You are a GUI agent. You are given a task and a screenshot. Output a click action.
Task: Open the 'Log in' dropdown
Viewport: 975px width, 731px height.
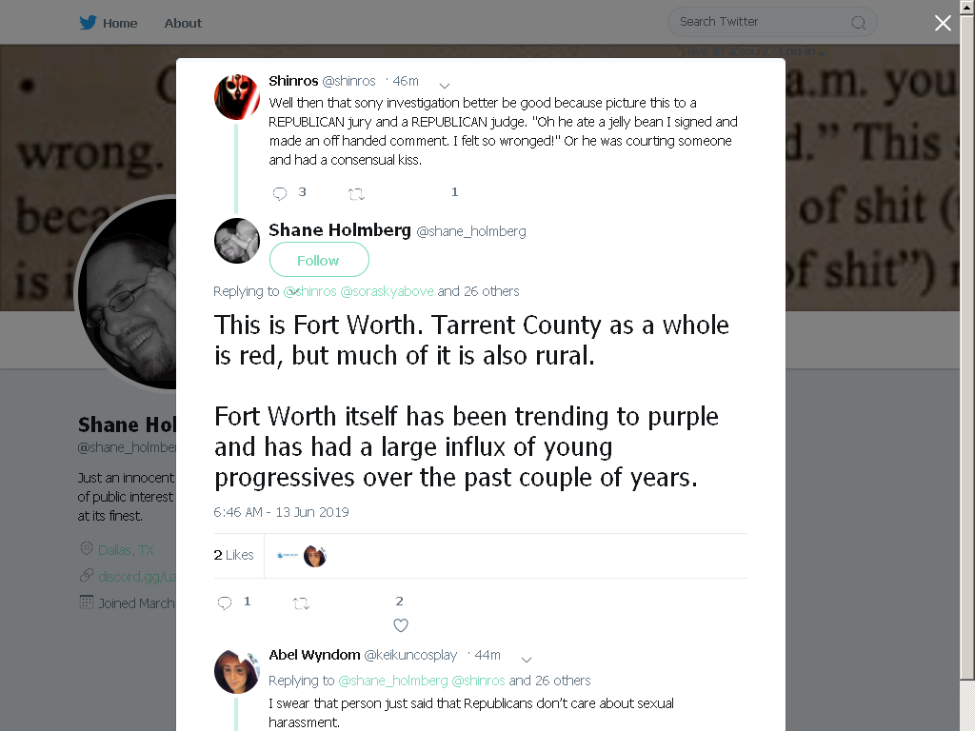pos(802,51)
